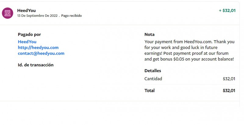Click the $32,01 value beside Cantidad
Screen dimensions: 244x125
pyautogui.click(x=229, y=79)
